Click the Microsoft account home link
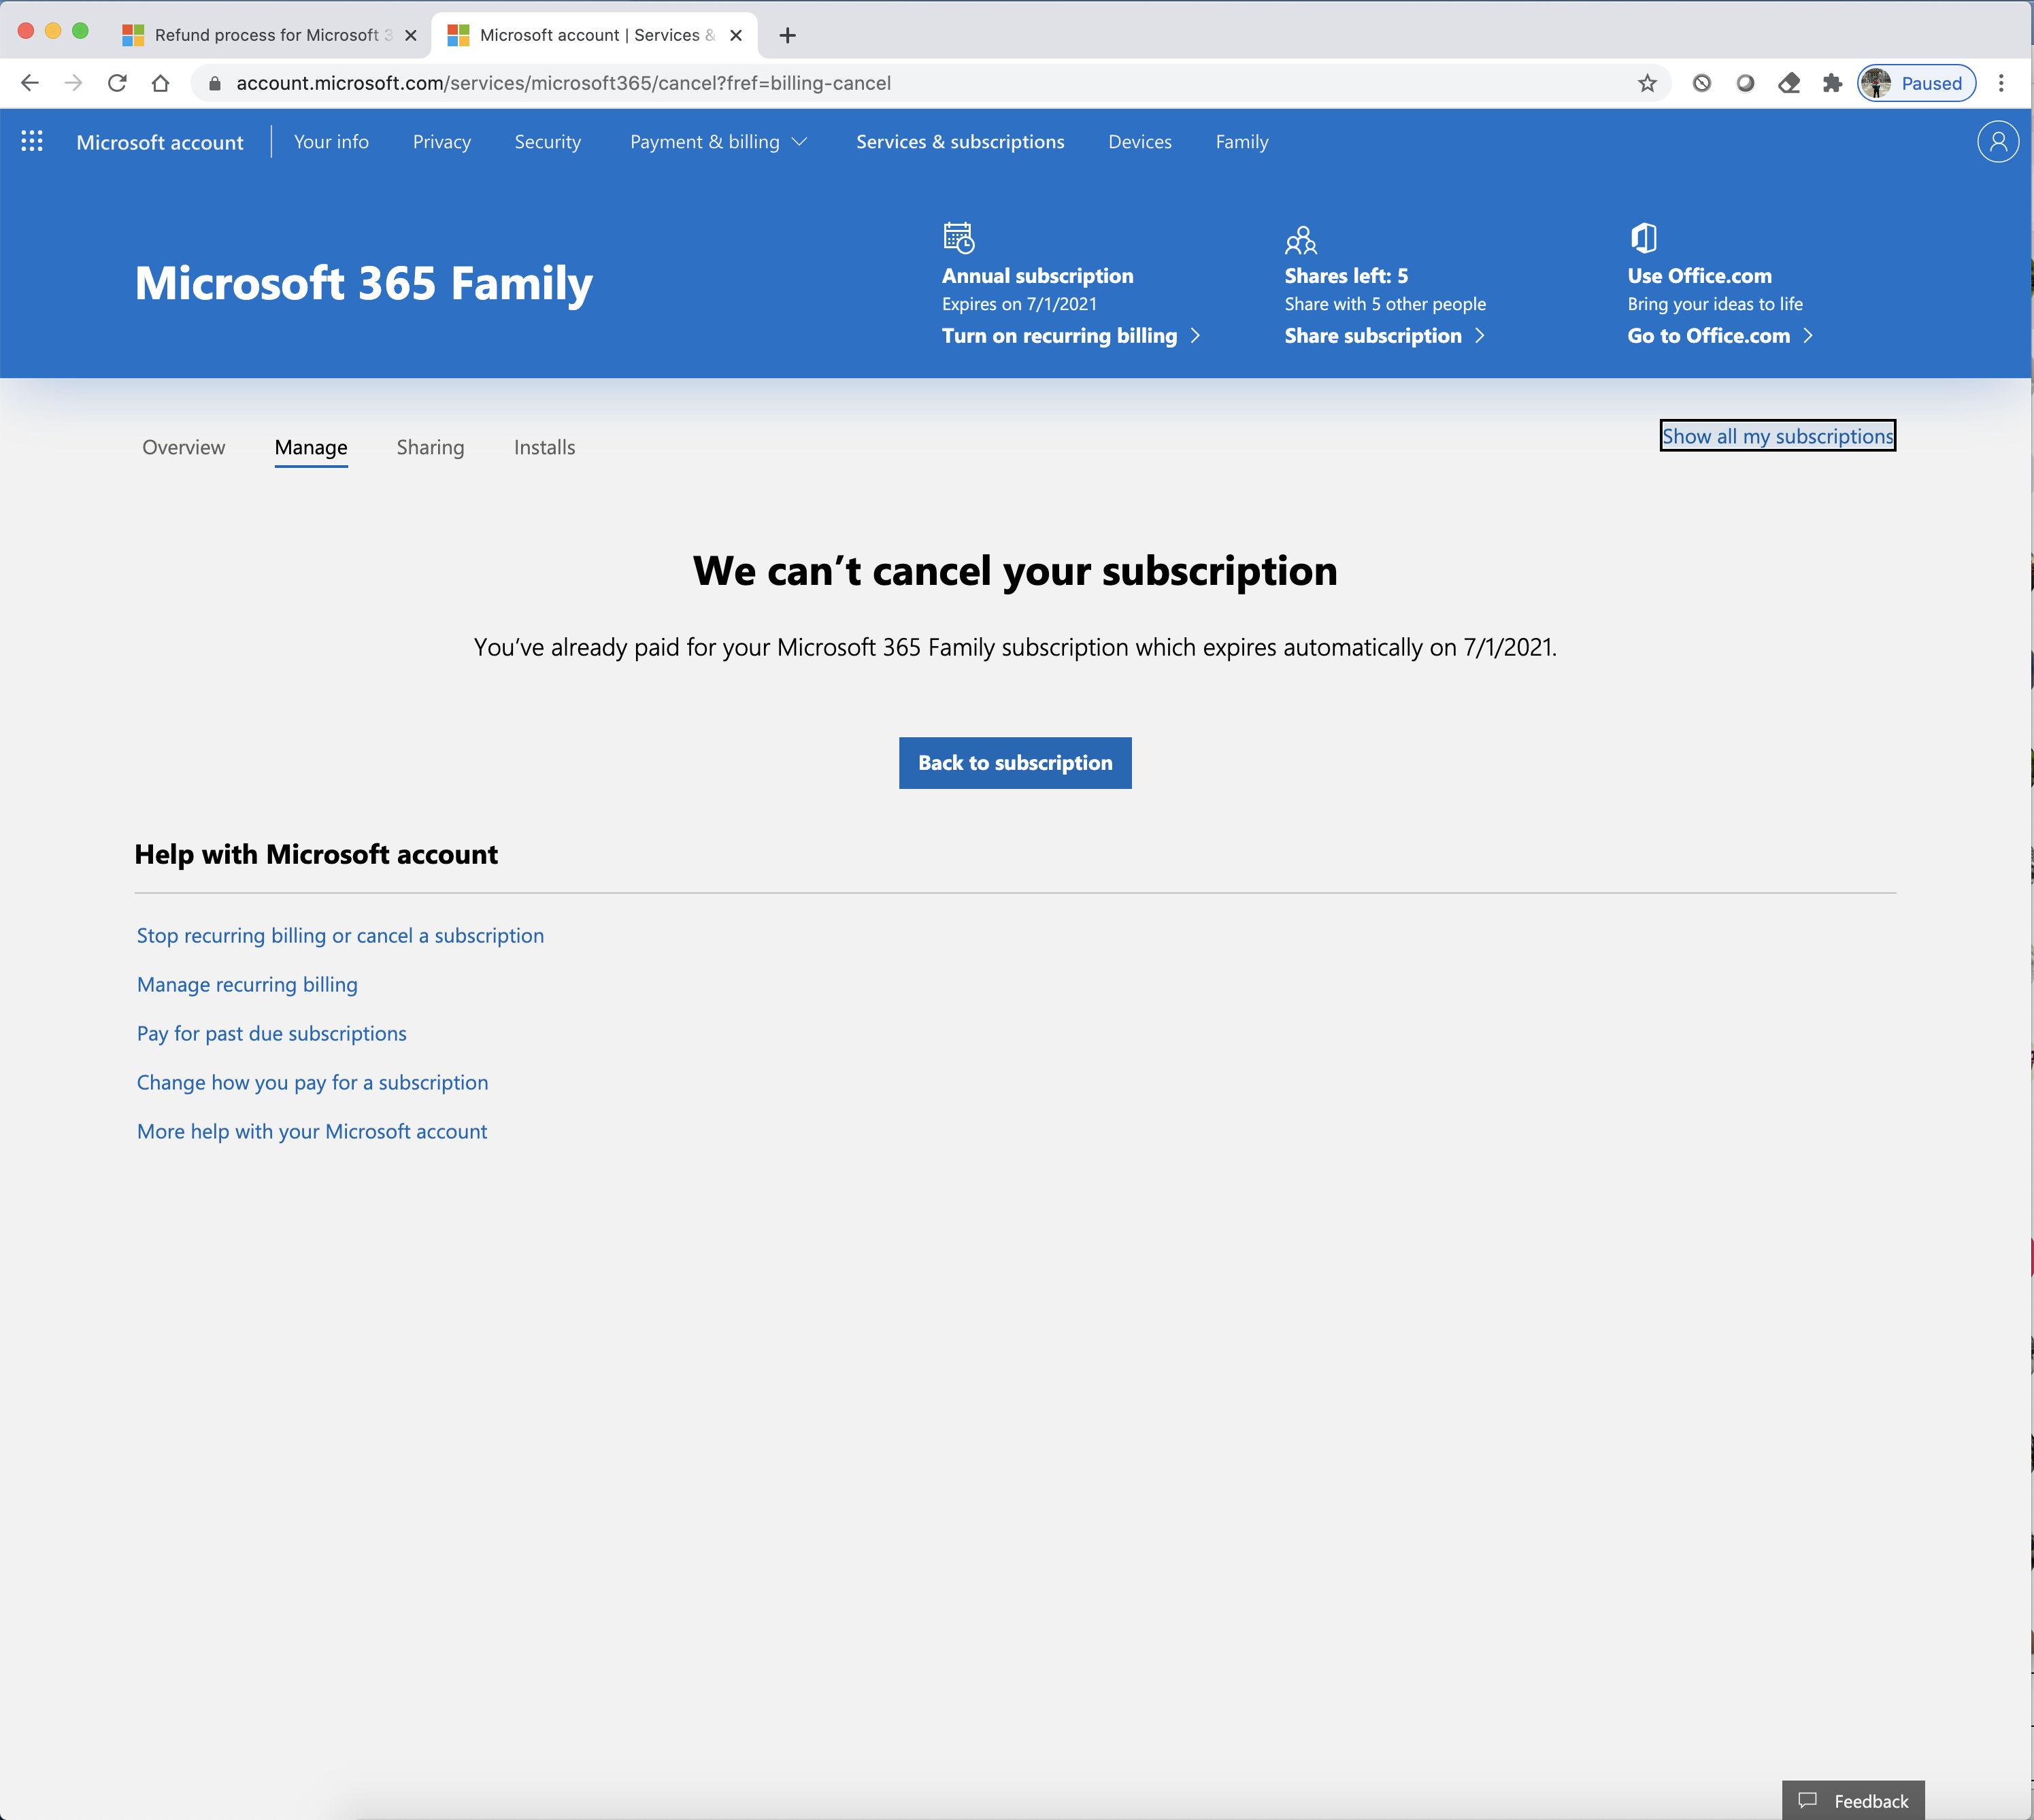Viewport: 2034px width, 1820px height. (160, 142)
